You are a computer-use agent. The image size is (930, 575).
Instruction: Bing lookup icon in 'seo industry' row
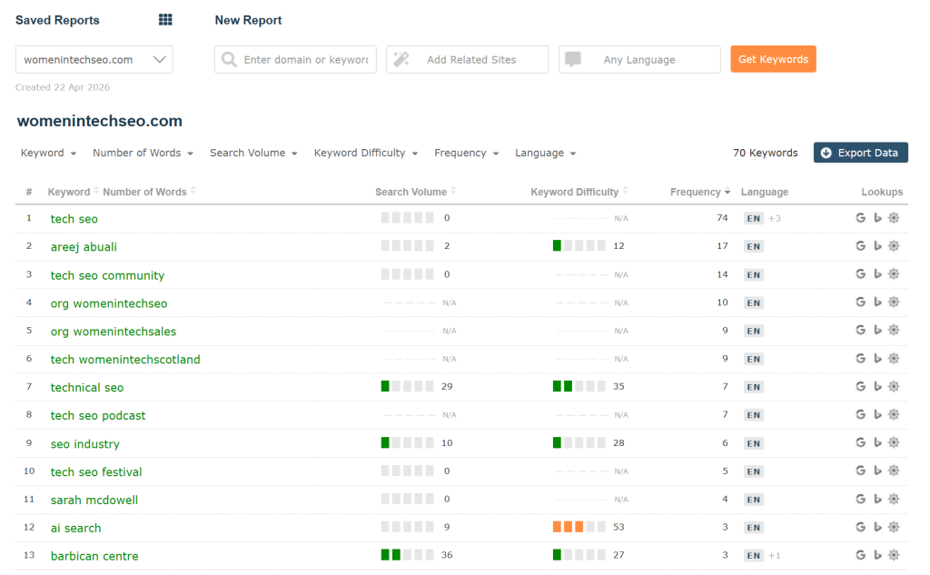(878, 442)
